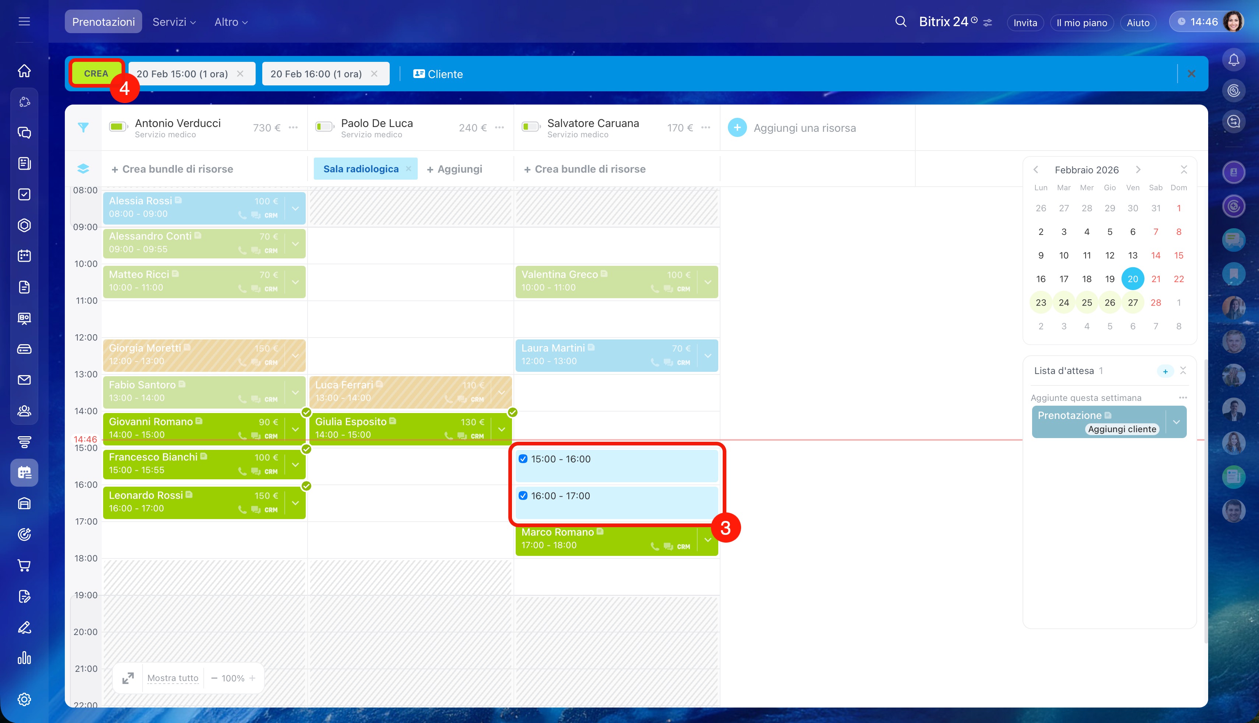Uncheck the 16:00 - 17:00 slot checkbox
This screenshot has width=1259, height=723.
click(x=523, y=495)
